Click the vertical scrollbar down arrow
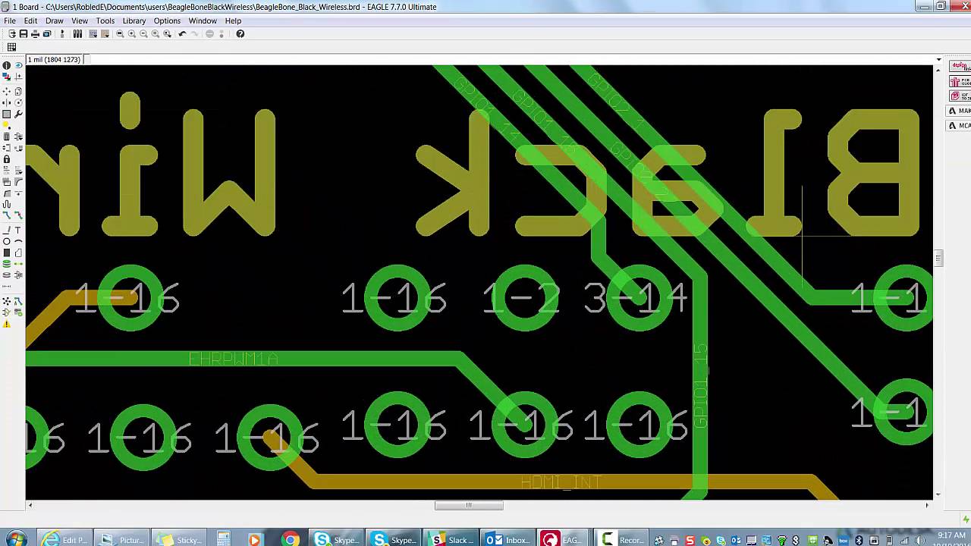Screen dimensions: 971x546 click(938, 494)
